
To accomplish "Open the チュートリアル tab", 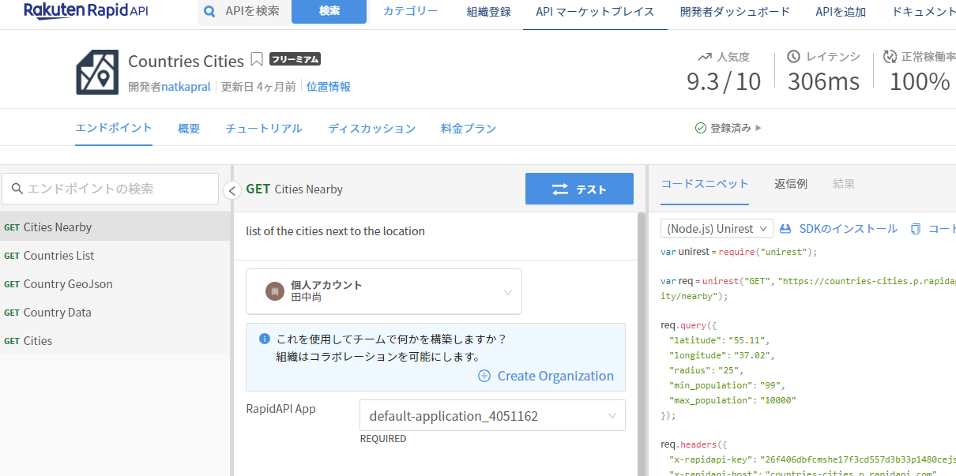I will click(264, 128).
